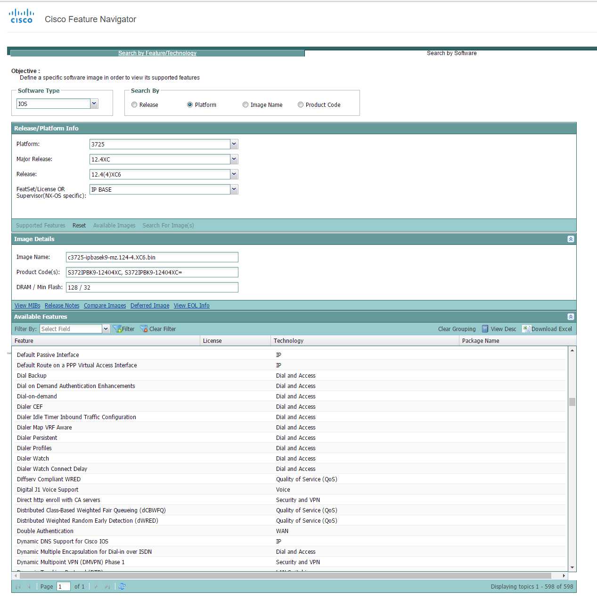
Task: Click the Filter funnel icon
Action: (117, 329)
